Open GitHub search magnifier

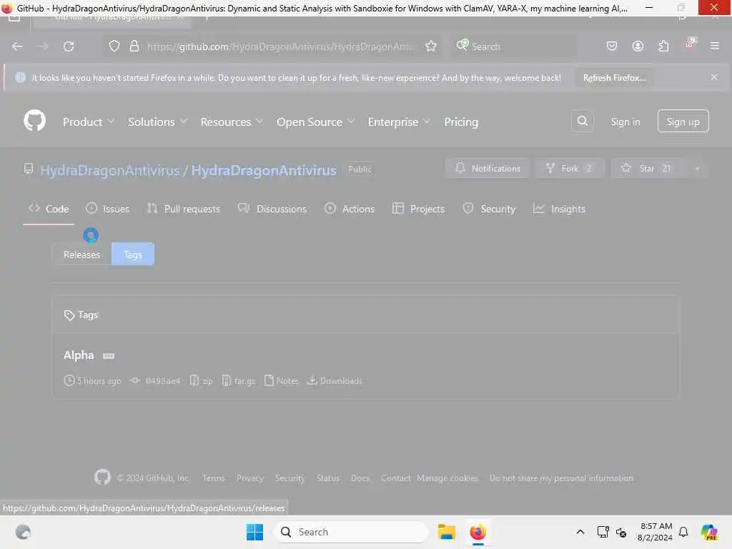(582, 121)
